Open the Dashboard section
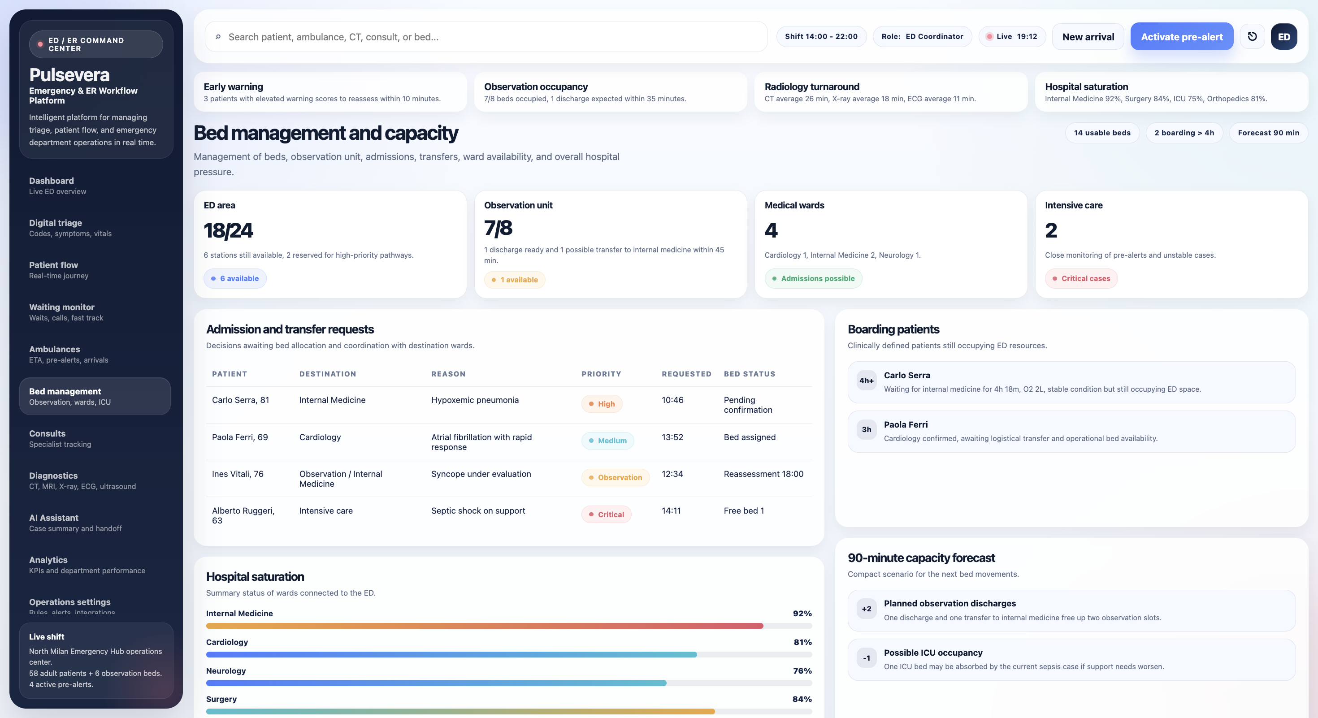 coord(95,186)
